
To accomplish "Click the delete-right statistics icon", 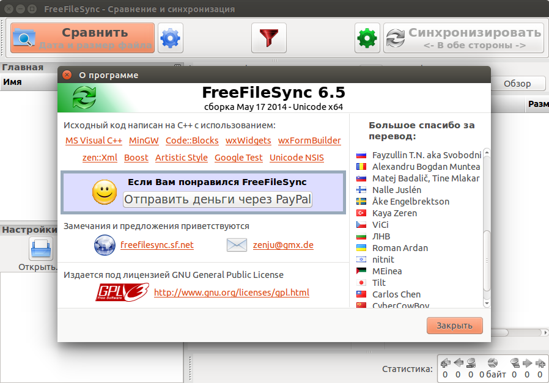I will (x=514, y=363).
